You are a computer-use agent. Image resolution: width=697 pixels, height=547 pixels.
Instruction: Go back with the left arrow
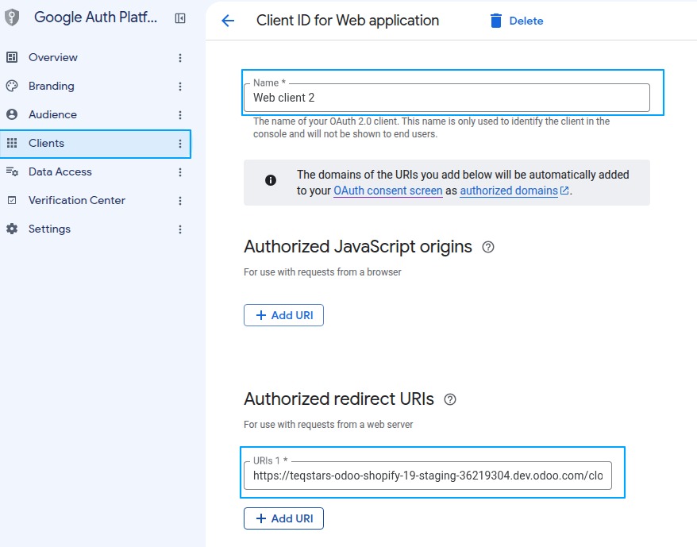tap(228, 21)
